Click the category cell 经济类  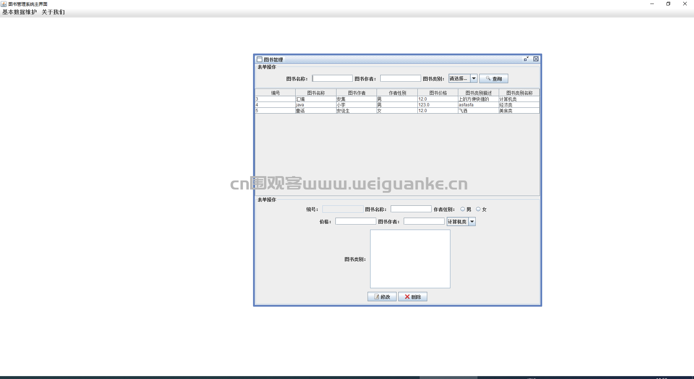519,105
